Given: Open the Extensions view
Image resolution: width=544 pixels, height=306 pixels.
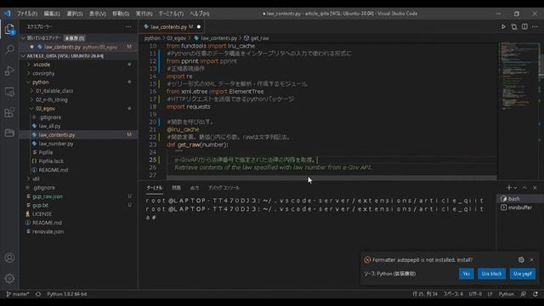Looking at the screenshot, I should 9,112.
